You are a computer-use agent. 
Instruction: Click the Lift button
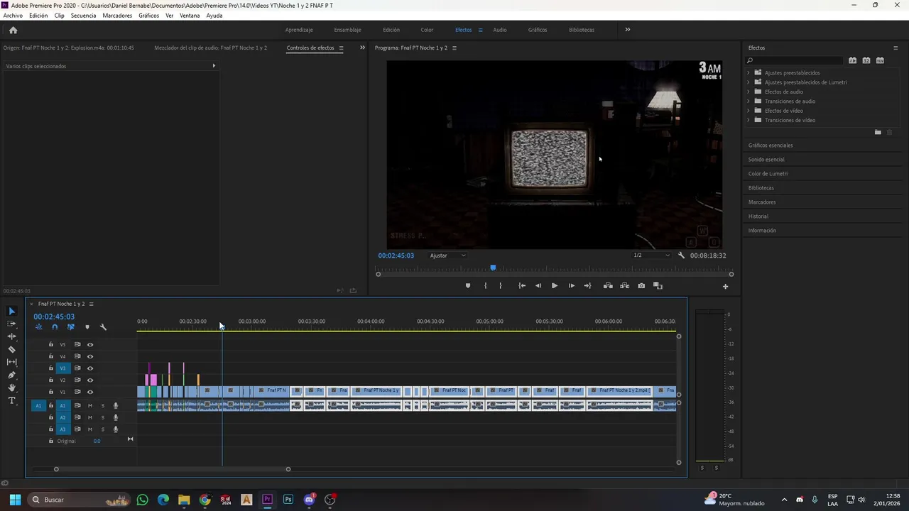pyautogui.click(x=608, y=286)
